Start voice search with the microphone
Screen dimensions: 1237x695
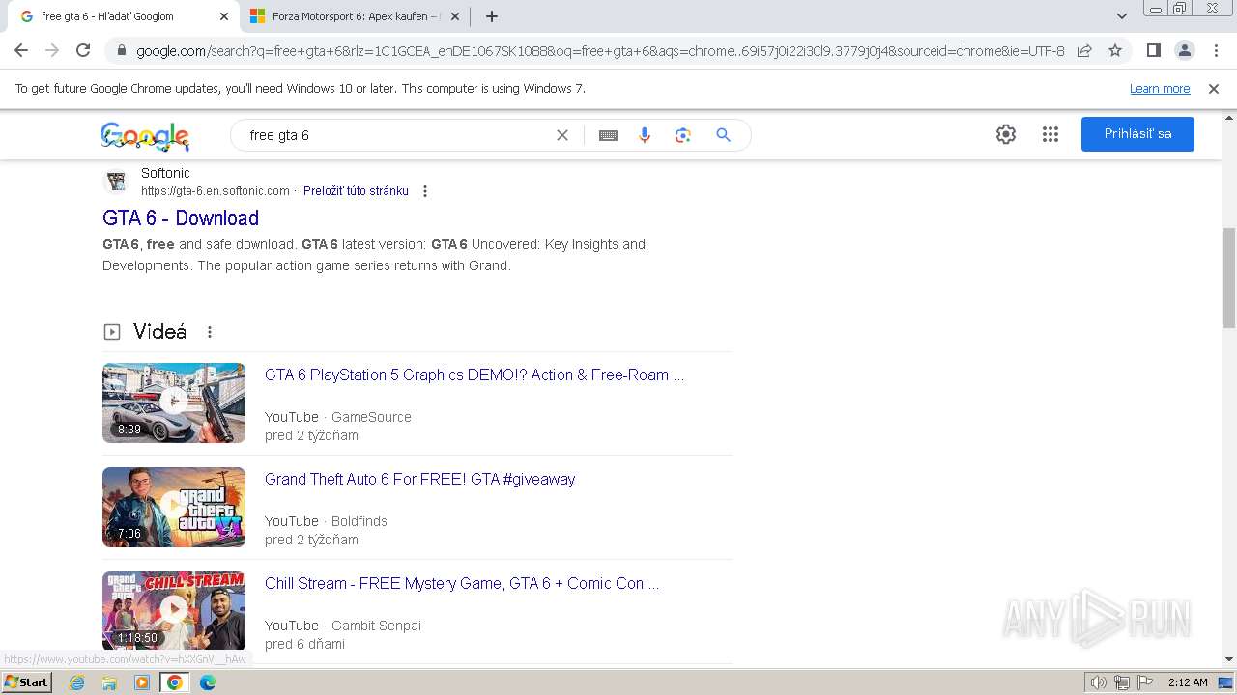tap(645, 135)
